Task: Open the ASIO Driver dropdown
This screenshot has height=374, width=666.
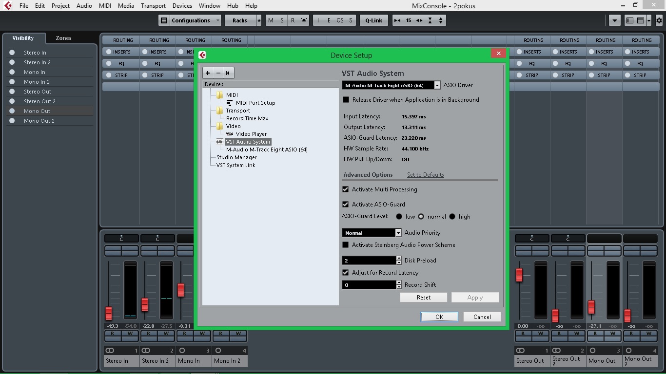Action: click(x=437, y=85)
